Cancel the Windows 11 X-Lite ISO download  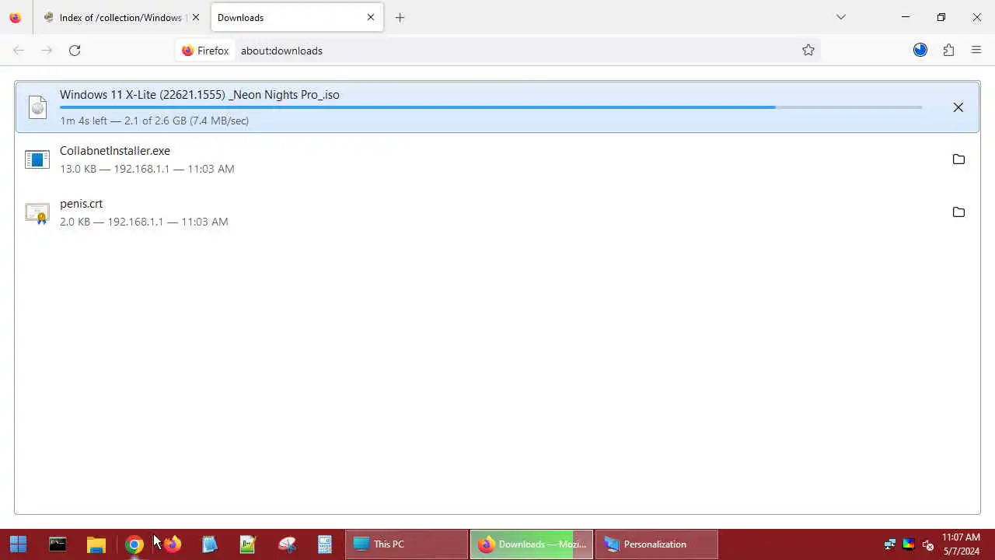click(x=958, y=107)
